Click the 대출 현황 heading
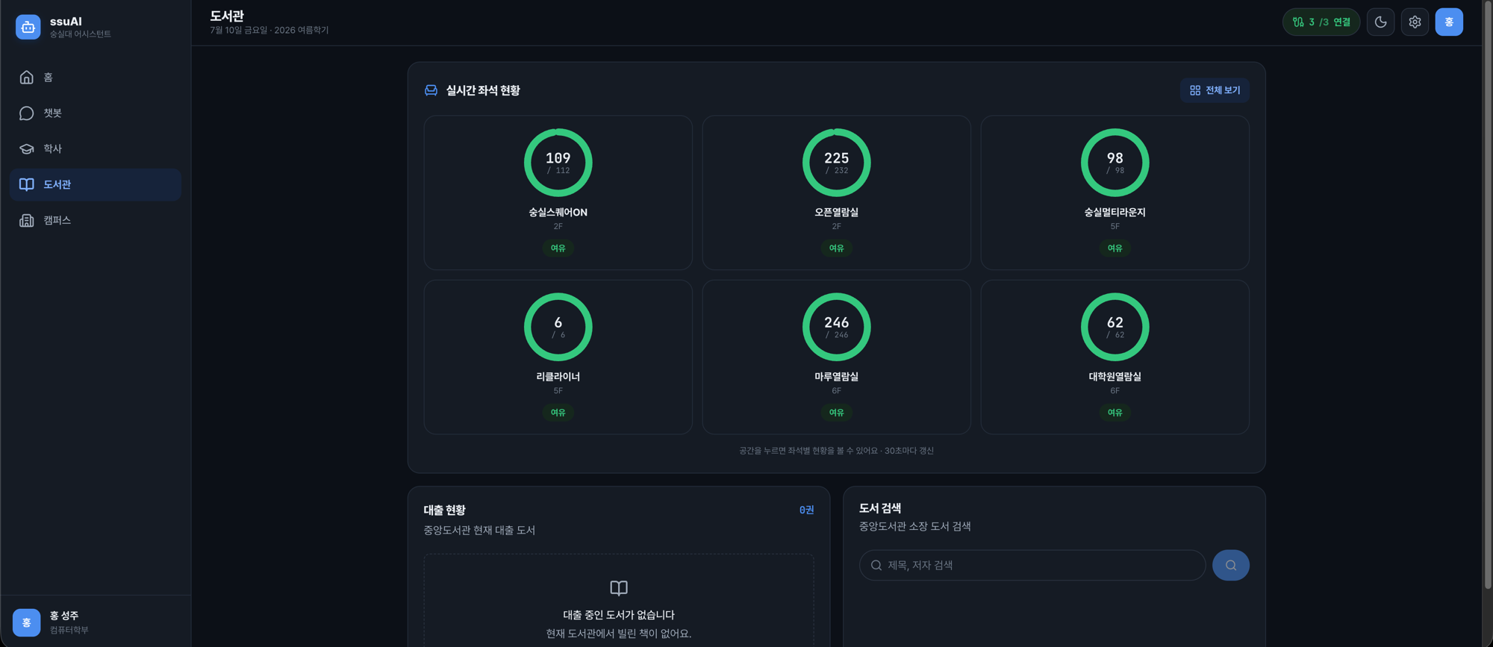 (444, 510)
